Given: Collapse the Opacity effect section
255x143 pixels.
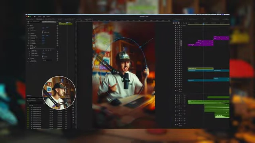Looking at the screenshot, I should click(27, 45).
